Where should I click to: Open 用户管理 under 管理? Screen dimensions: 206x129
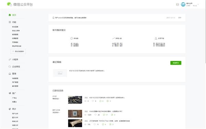pos(15,82)
